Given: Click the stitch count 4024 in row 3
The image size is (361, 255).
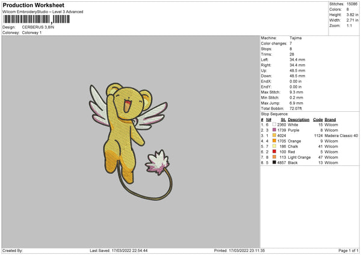Looking at the screenshot, I should click(282, 135).
